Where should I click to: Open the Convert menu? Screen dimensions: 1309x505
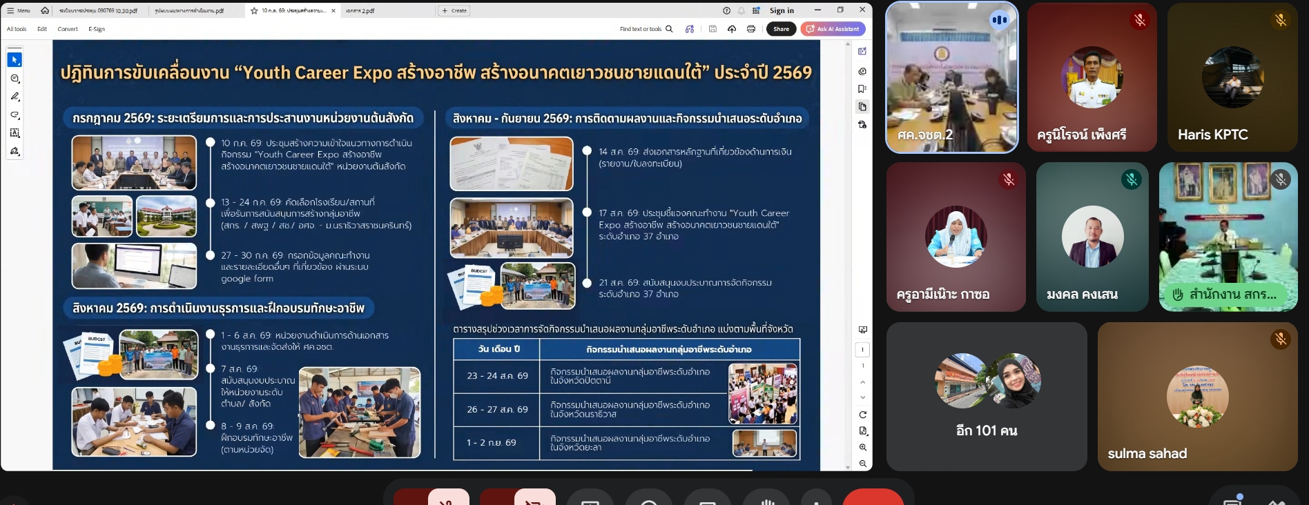pyautogui.click(x=68, y=29)
